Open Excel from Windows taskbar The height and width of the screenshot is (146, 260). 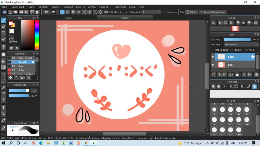tap(63, 143)
